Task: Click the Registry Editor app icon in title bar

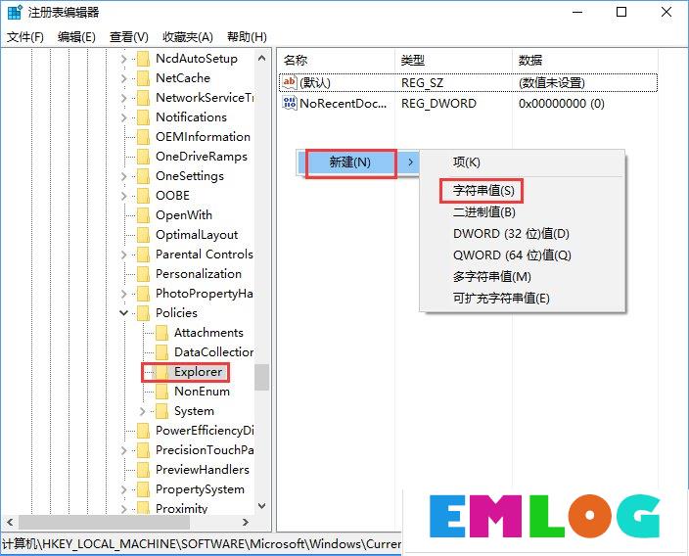Action: (15, 13)
